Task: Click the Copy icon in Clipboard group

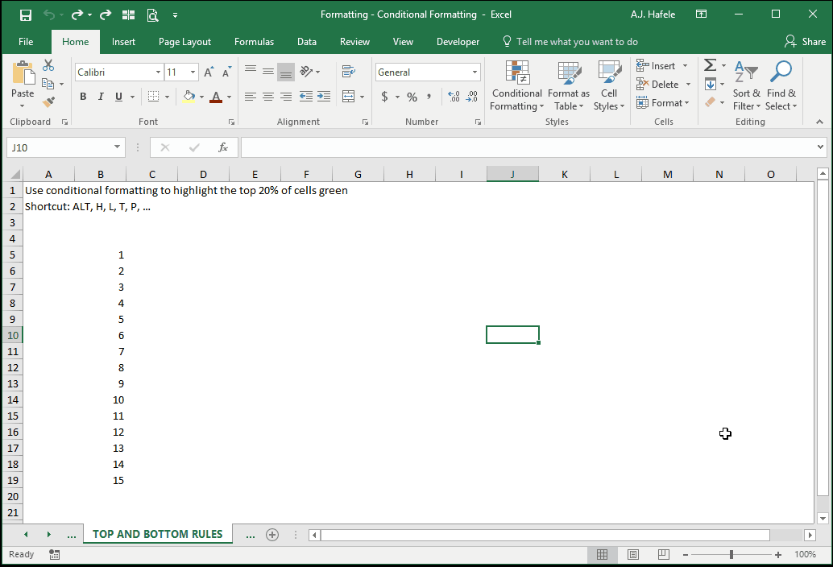Action: [48, 84]
